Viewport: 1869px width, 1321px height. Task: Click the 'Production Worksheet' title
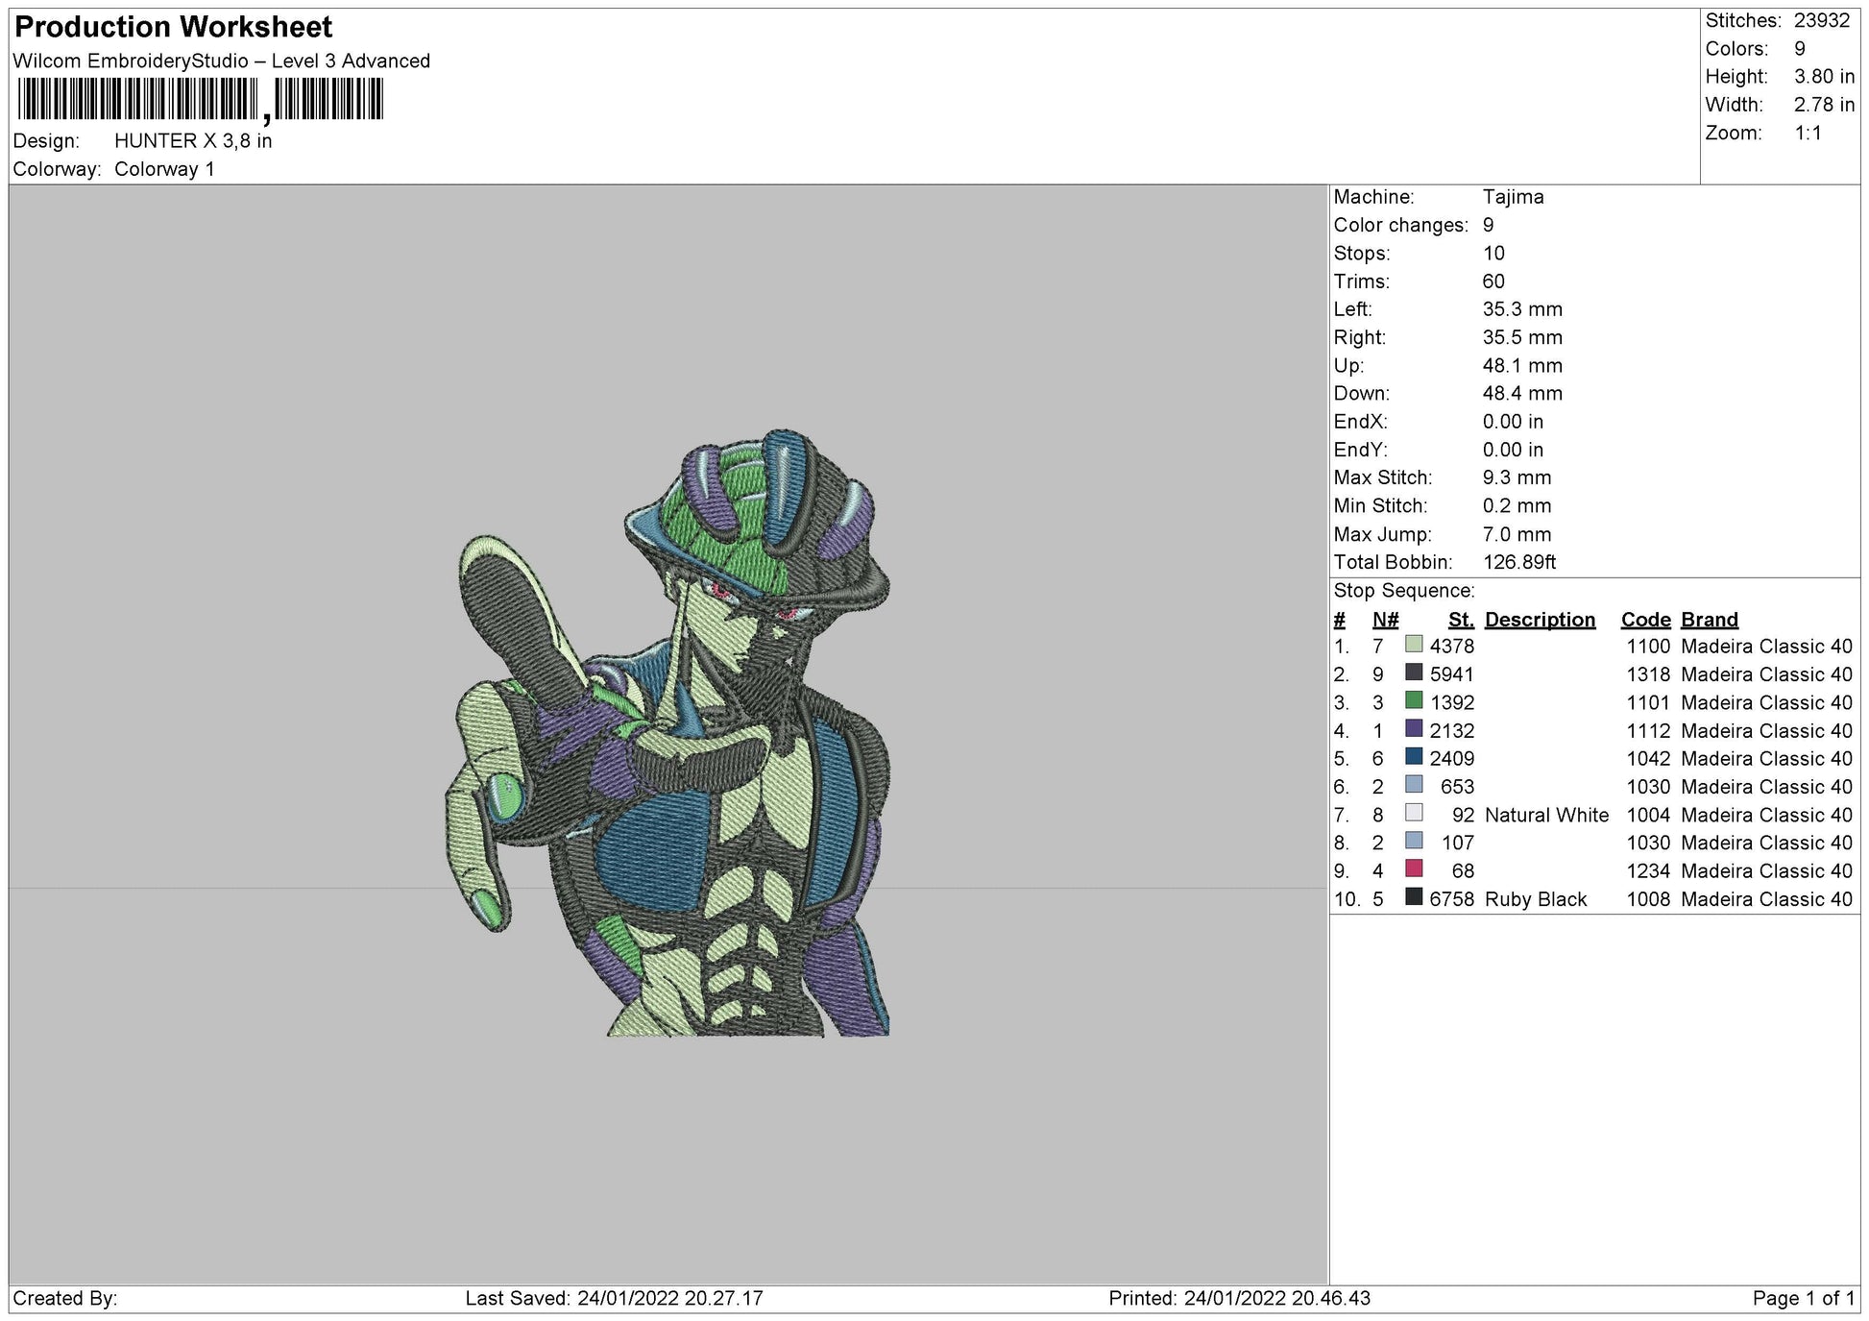[x=174, y=27]
